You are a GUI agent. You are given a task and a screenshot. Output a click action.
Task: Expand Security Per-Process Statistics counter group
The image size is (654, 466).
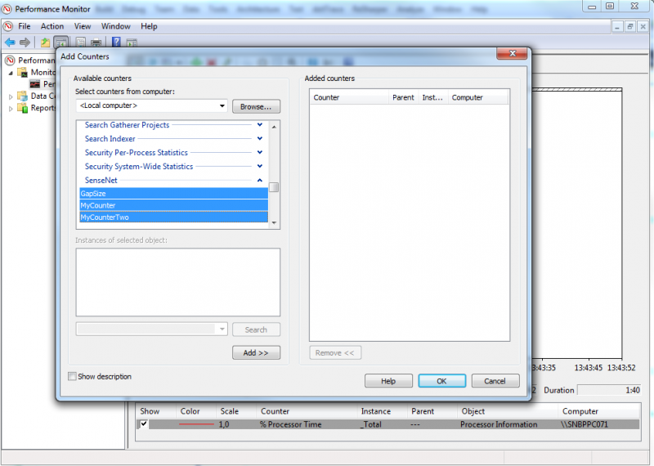pos(259,152)
